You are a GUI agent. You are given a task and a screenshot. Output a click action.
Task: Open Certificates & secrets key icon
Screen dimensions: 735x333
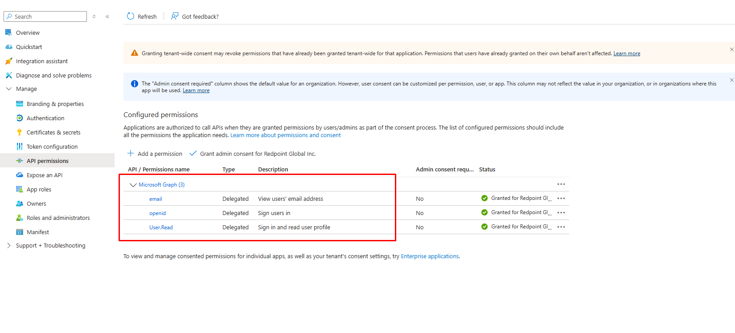(x=19, y=132)
